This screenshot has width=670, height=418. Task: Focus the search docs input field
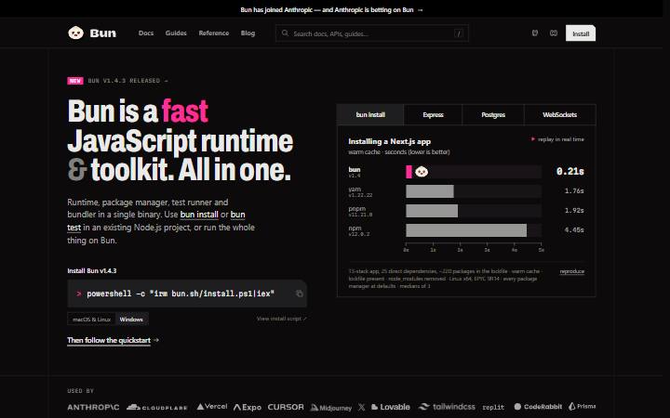[x=371, y=33]
